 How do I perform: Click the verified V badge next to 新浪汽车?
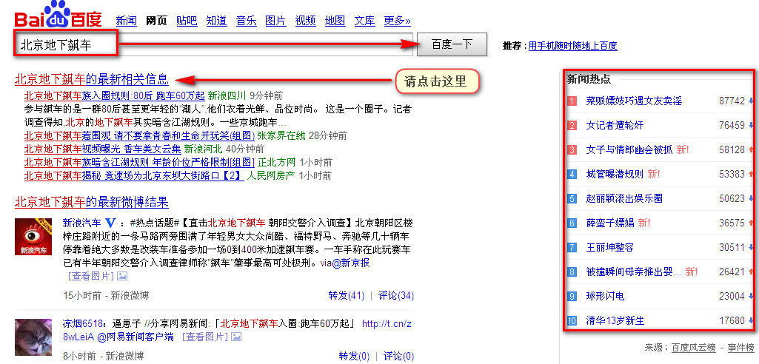coord(110,223)
